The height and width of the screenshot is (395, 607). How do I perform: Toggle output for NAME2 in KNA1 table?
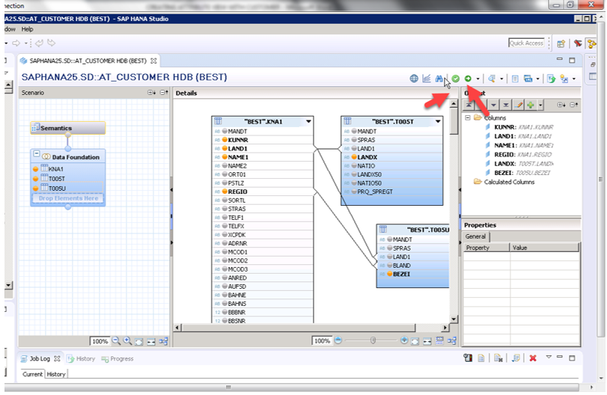tap(225, 165)
